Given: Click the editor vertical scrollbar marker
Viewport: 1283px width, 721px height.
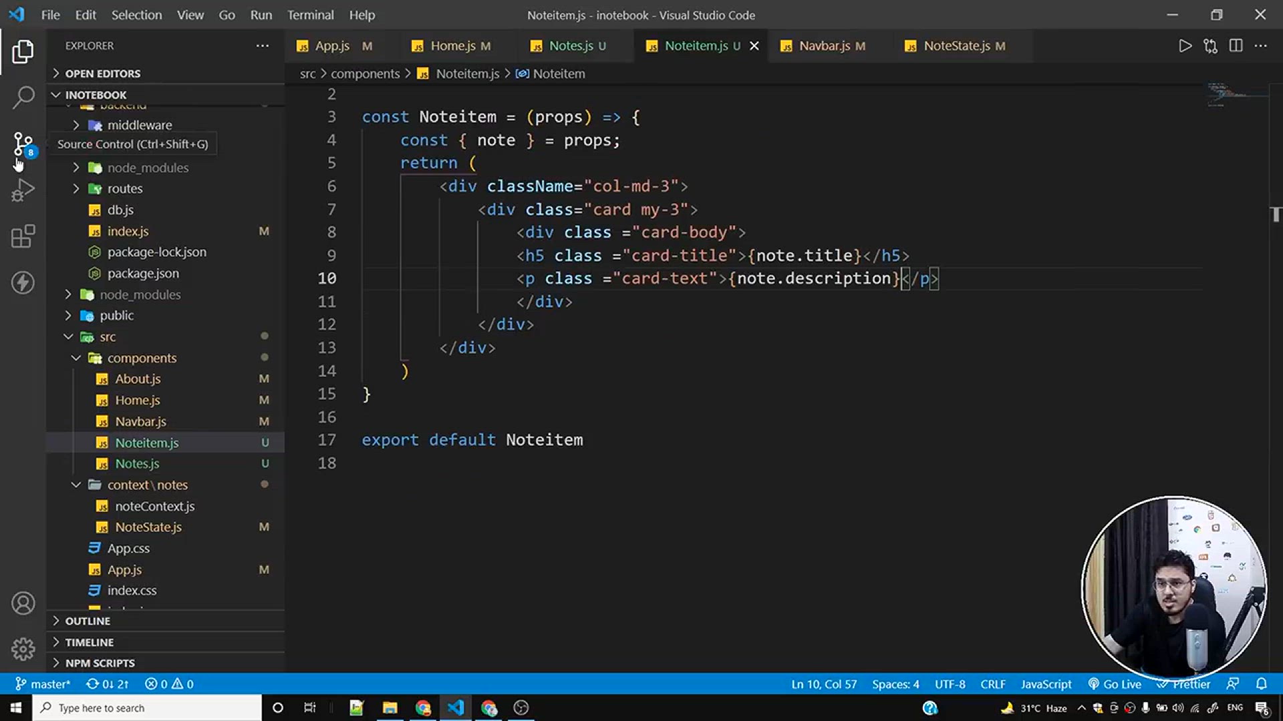Looking at the screenshot, I should click(1276, 214).
